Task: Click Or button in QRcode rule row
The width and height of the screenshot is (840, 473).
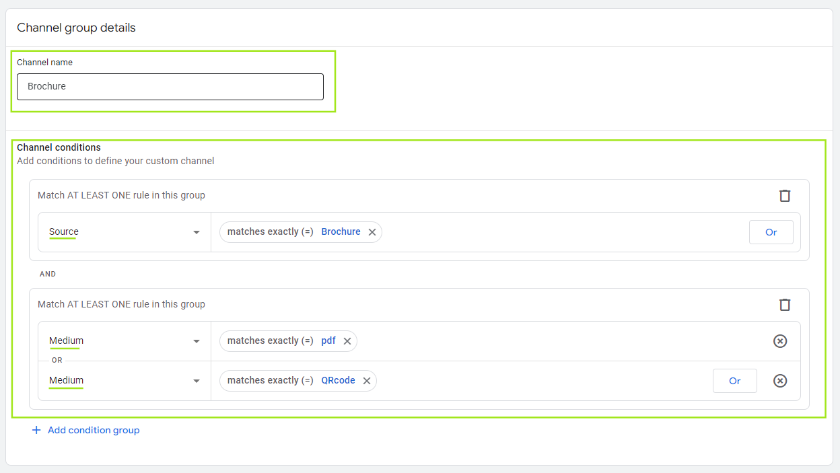Action: 735,381
